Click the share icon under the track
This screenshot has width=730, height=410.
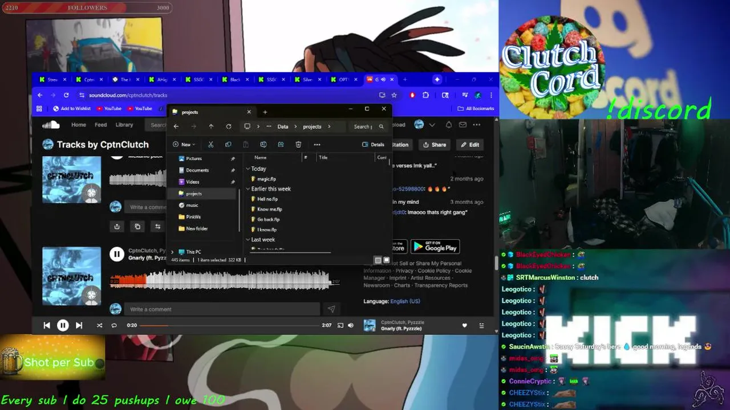pyautogui.click(x=117, y=227)
